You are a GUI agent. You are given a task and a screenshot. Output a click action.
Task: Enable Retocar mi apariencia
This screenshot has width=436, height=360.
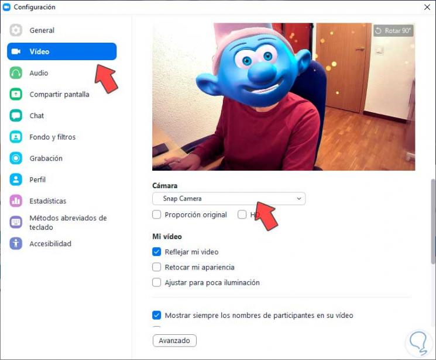tap(156, 267)
